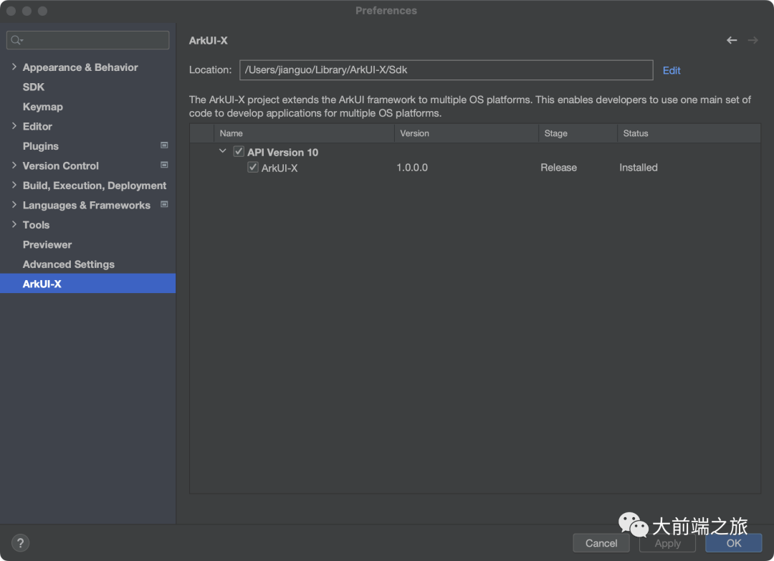Open help with question mark button

20,543
